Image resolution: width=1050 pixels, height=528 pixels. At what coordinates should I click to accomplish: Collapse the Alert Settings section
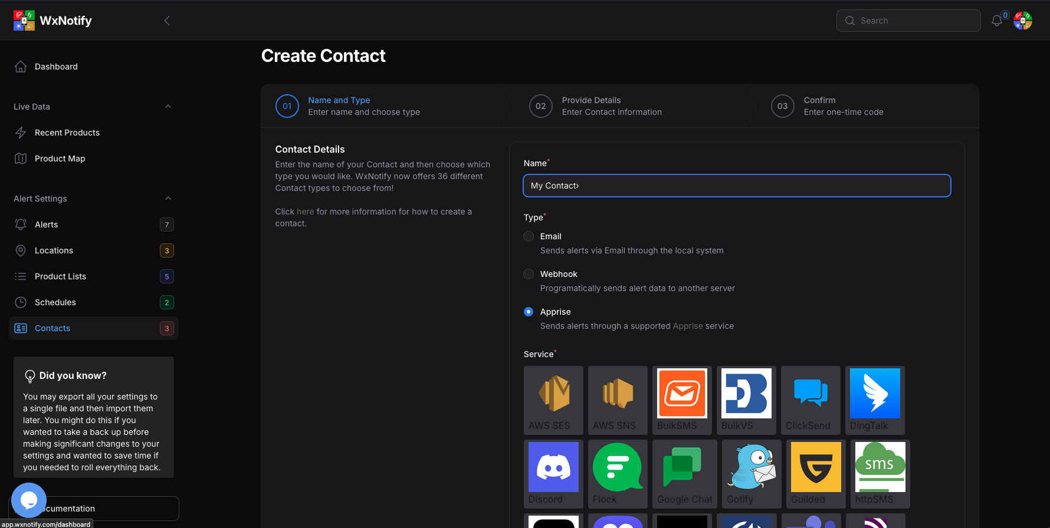(x=168, y=199)
